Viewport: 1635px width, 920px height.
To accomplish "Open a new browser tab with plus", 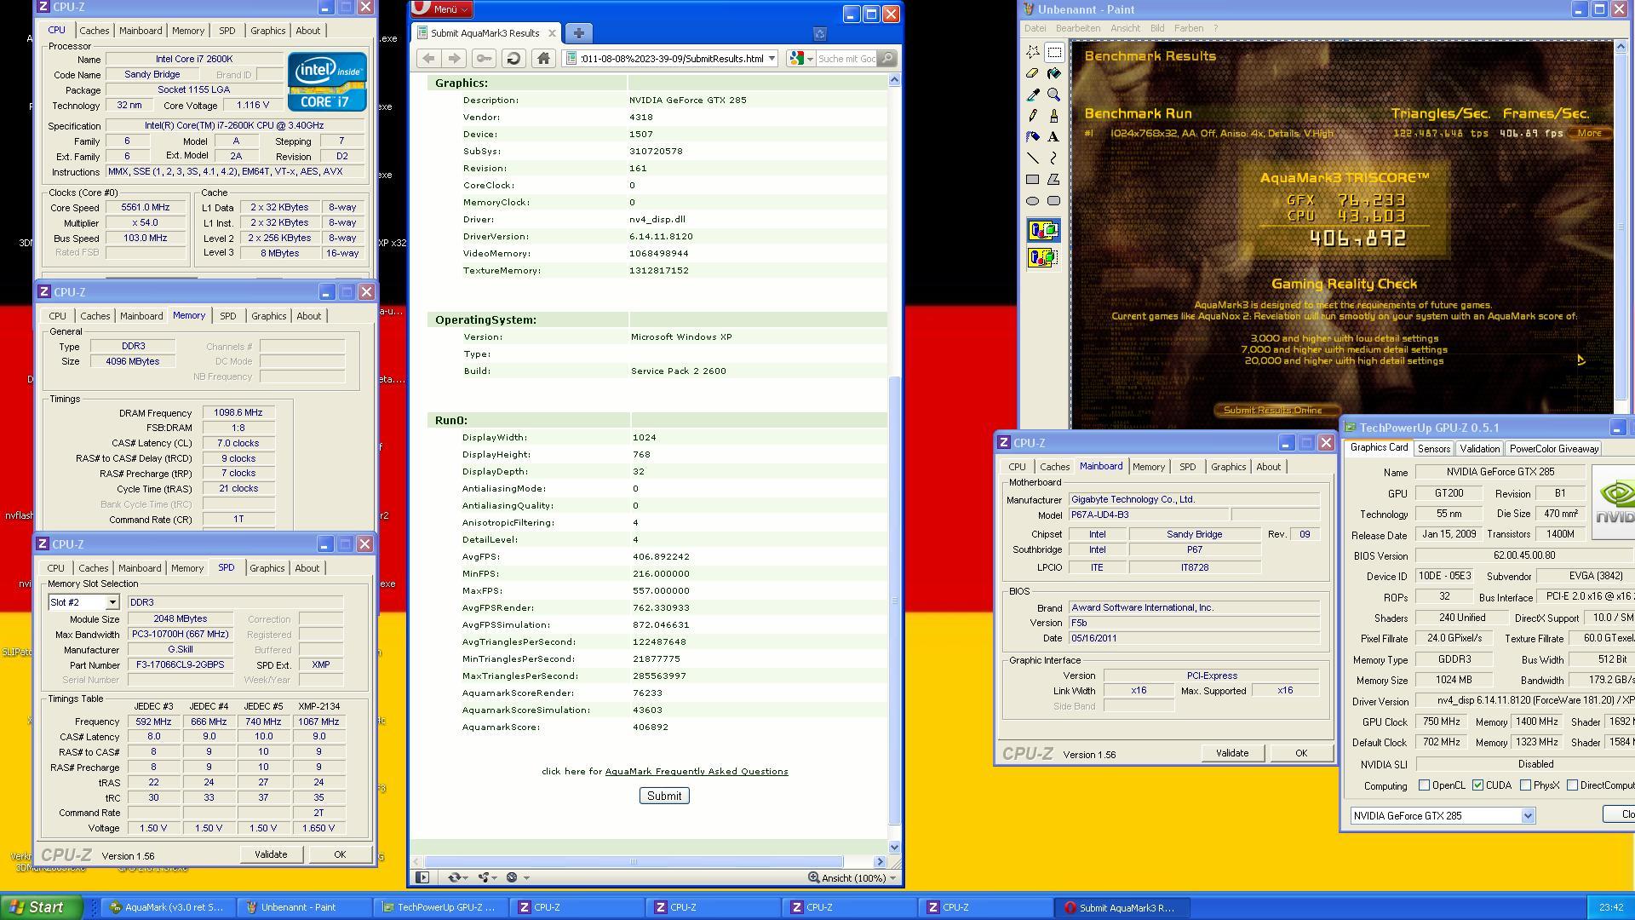I will coord(578,33).
